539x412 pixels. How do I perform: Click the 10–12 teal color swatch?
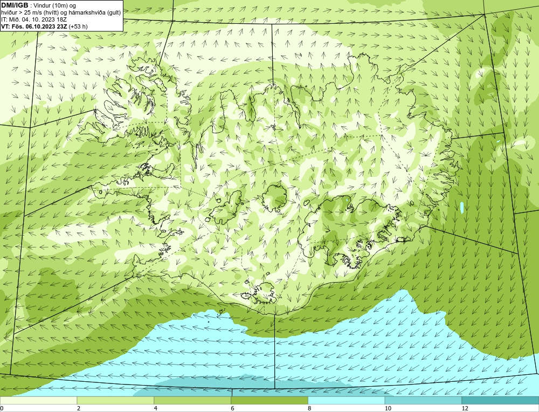click(424, 401)
